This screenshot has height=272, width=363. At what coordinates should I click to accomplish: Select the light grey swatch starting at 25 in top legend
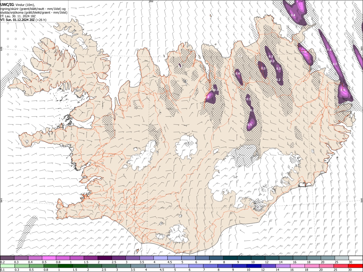(342, 258)
